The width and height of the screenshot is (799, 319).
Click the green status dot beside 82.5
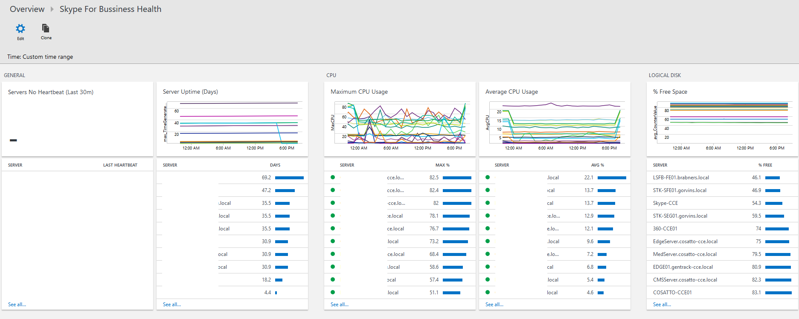(x=333, y=177)
